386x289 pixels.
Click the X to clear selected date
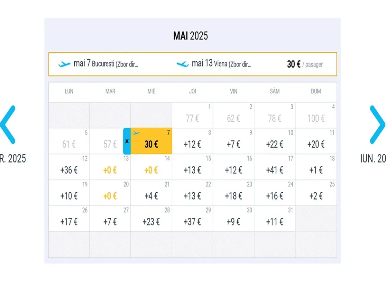pyautogui.click(x=127, y=141)
